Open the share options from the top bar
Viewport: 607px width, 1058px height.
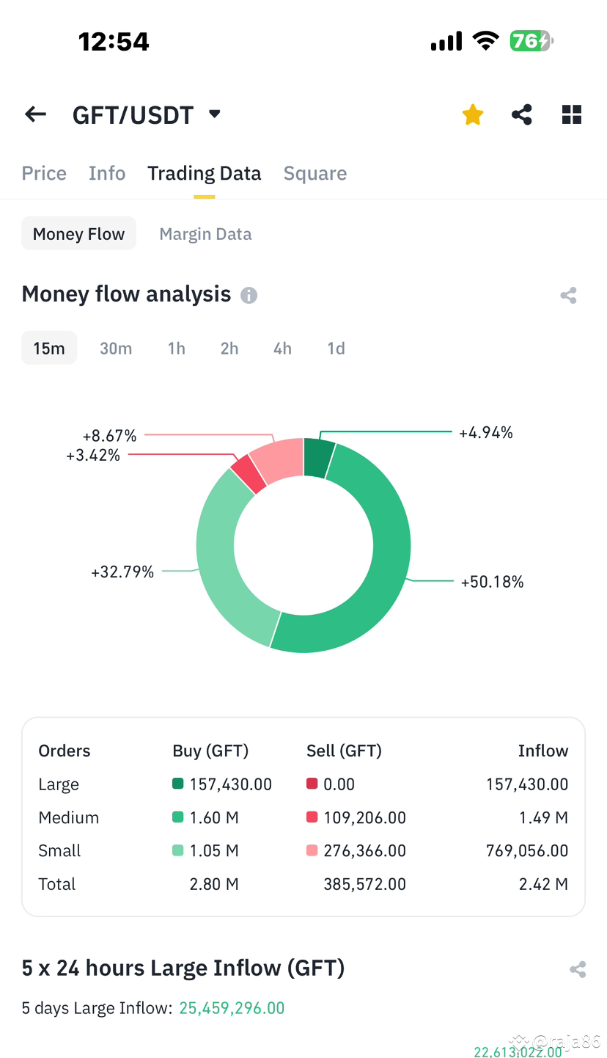click(521, 114)
